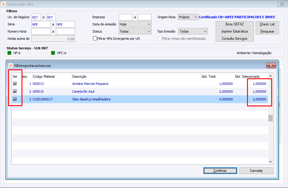Viewport: 288px width, 188px height.
Task: Click material code 01001000017
Action: tap(42, 99)
